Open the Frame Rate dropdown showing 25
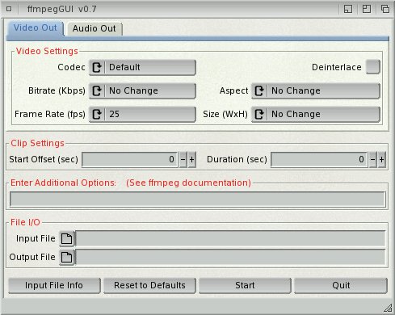 [x=142, y=114]
